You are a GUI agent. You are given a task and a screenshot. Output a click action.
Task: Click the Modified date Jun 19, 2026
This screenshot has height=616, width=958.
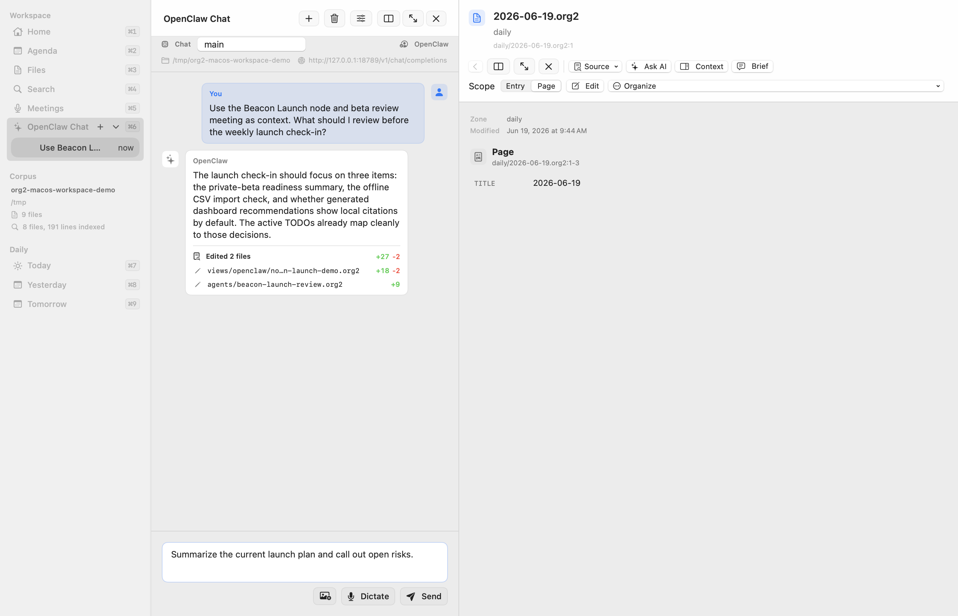coord(546,131)
